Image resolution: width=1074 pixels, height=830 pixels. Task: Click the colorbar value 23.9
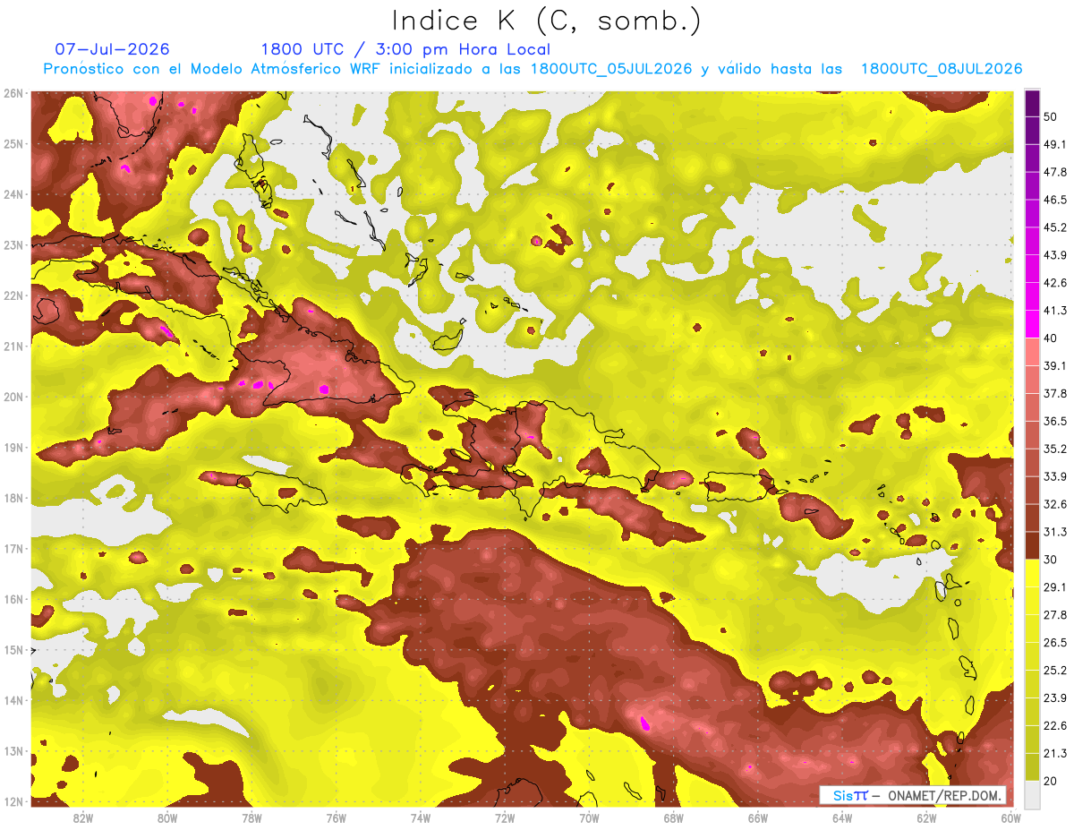point(1055,698)
